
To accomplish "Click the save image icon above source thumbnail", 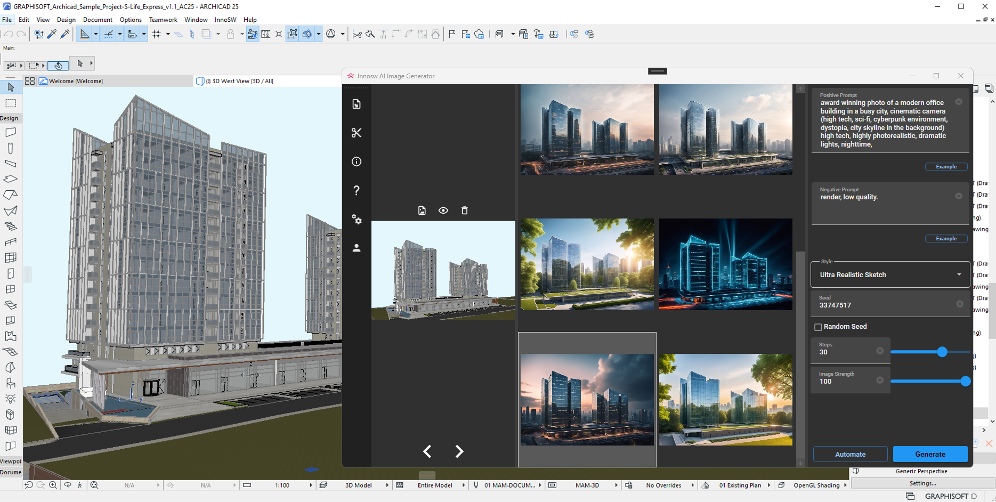I will pos(422,210).
